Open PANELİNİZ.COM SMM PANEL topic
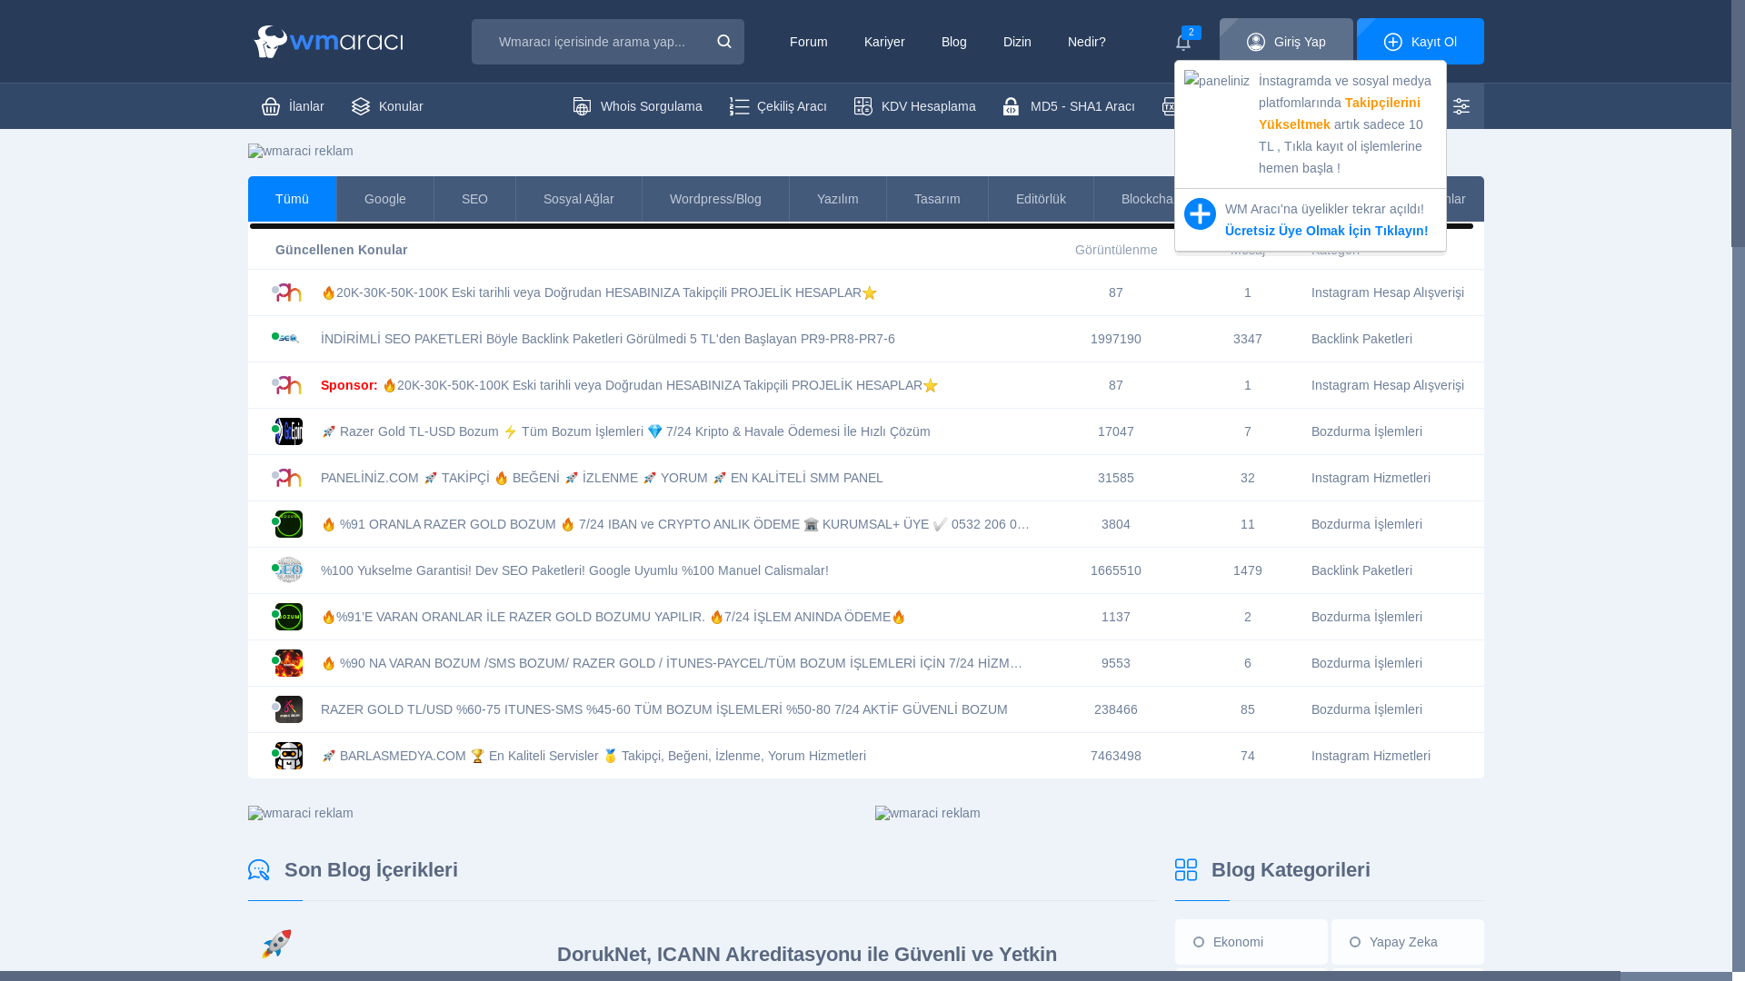The height and width of the screenshot is (981, 1745). [x=602, y=478]
